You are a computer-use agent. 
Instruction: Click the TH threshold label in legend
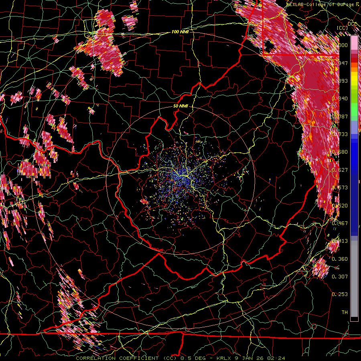click(x=345, y=312)
